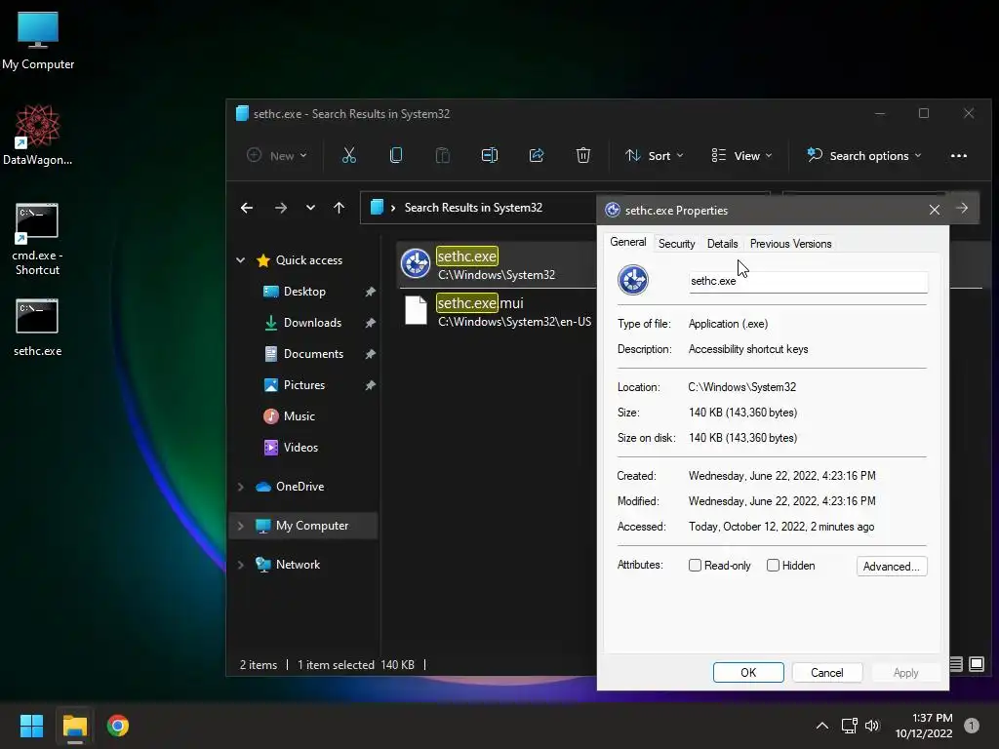Click the Rename icon in the toolbar
This screenshot has height=749, width=999.
tap(490, 155)
